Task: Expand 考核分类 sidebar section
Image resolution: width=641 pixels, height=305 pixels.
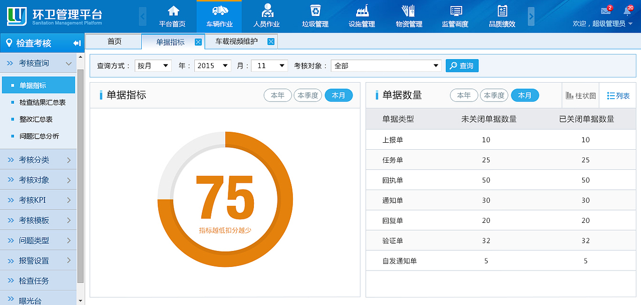Action: pyautogui.click(x=39, y=160)
